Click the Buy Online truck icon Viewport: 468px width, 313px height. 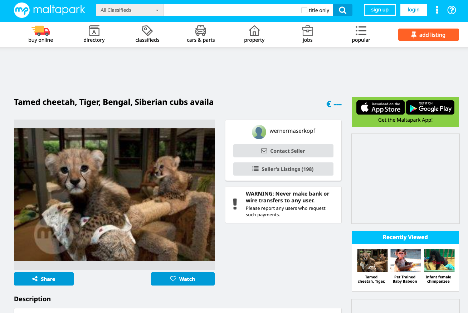40,31
